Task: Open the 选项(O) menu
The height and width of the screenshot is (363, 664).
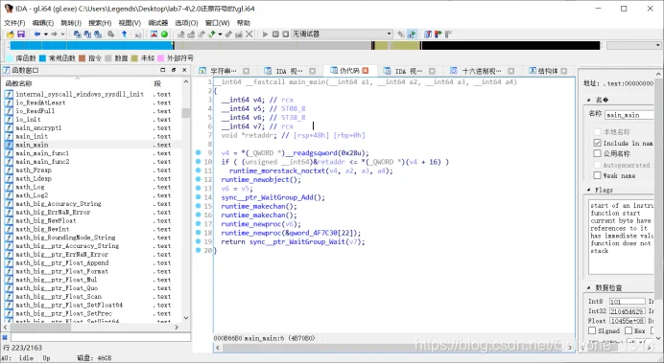Action: point(187,23)
